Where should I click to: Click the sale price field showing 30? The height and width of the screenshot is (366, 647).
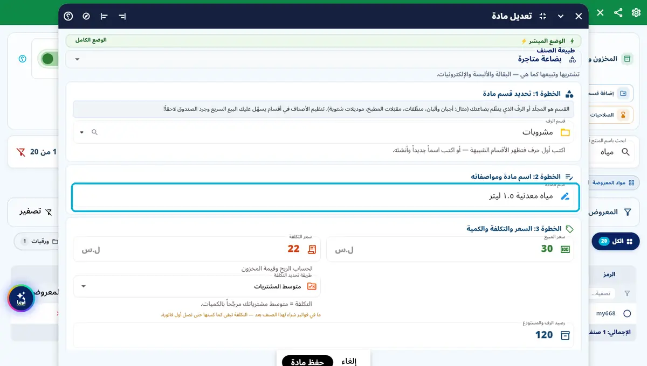coord(450,249)
